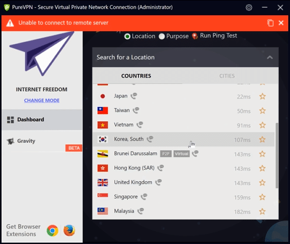
Task: Select Korea, South country name
Action: tap(128, 139)
